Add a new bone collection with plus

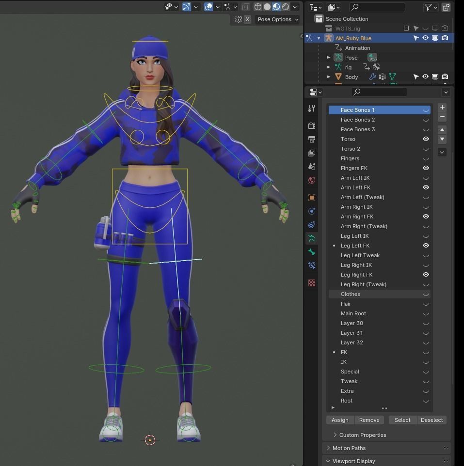(442, 107)
